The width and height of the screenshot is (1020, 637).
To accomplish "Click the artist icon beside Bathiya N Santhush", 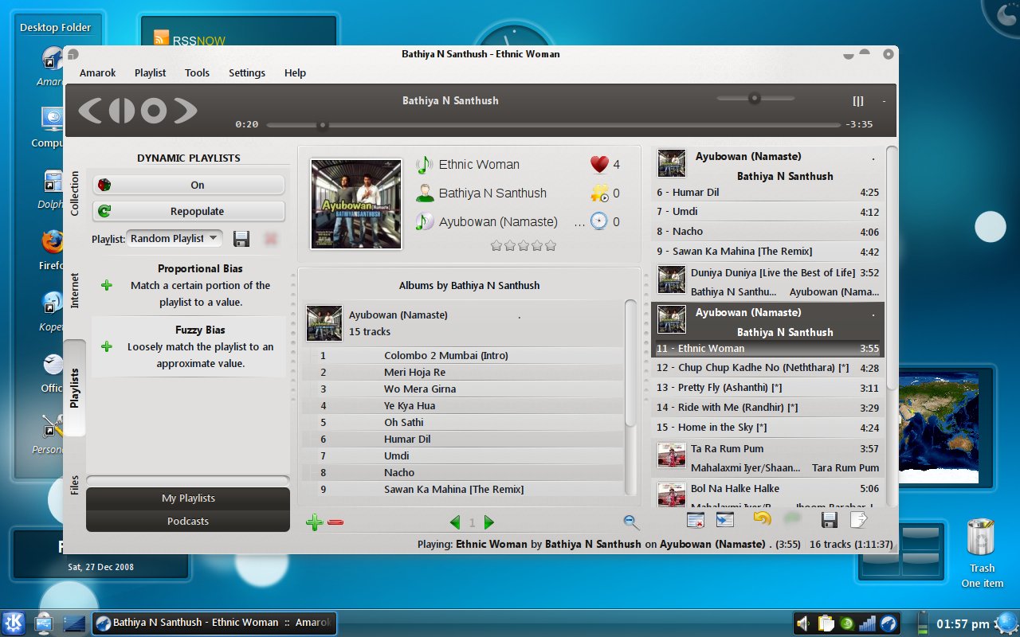I will [424, 193].
